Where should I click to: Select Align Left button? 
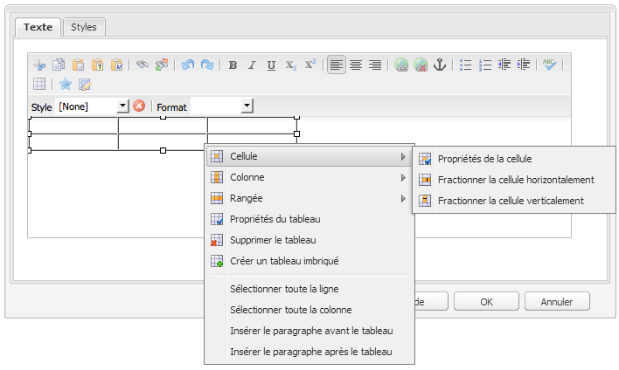click(x=337, y=65)
